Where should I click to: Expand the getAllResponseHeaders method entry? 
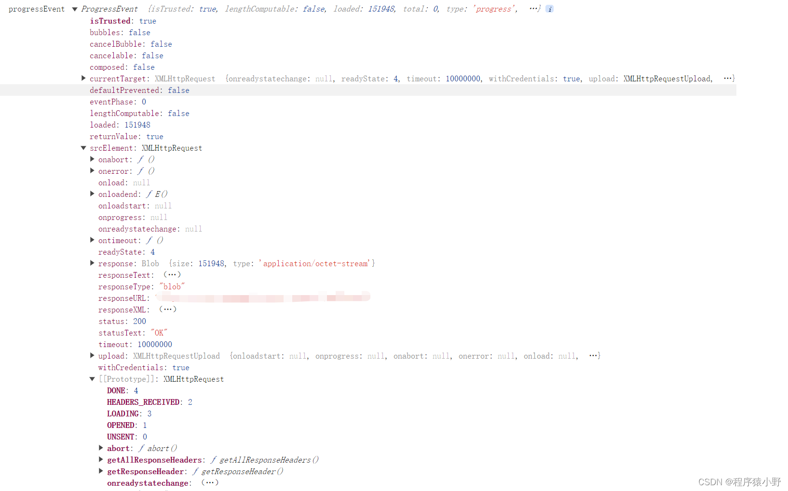click(x=101, y=459)
